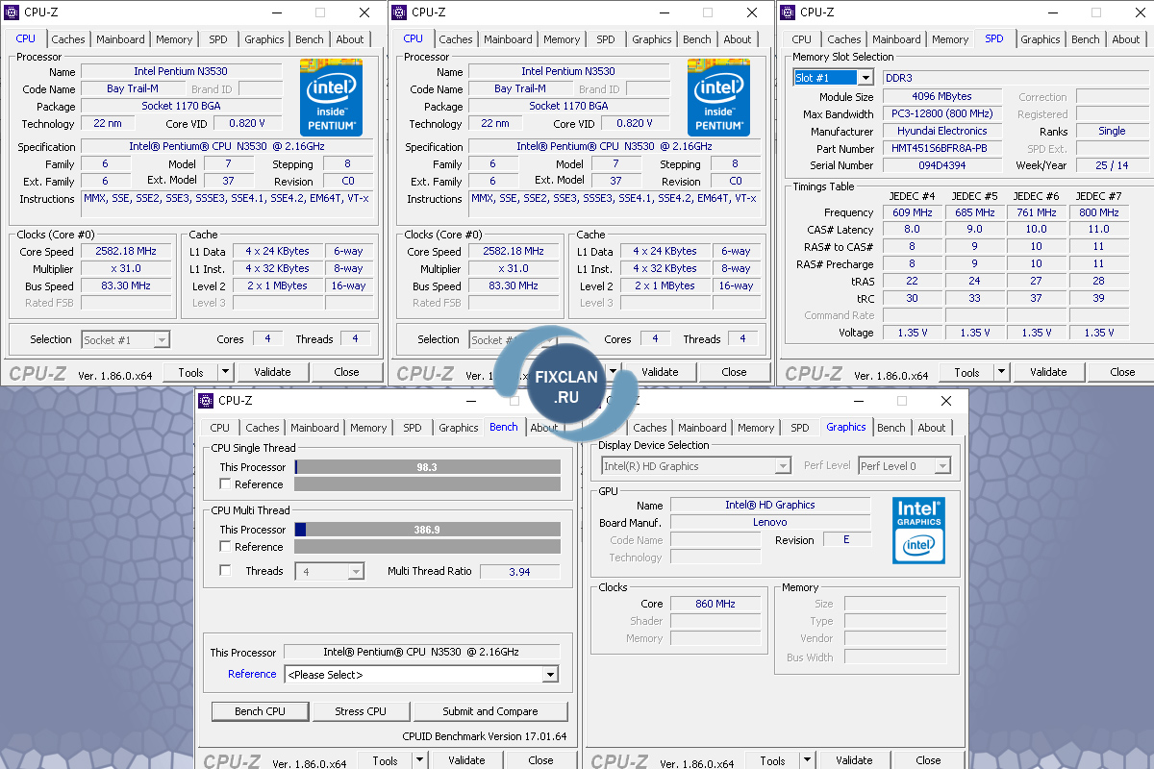The height and width of the screenshot is (769, 1154).
Task: Click Serial Number value 094D4394
Action: coord(942,165)
